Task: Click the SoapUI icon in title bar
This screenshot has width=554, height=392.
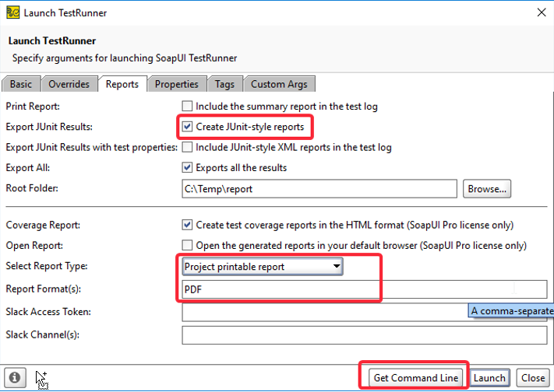Action: (12, 12)
